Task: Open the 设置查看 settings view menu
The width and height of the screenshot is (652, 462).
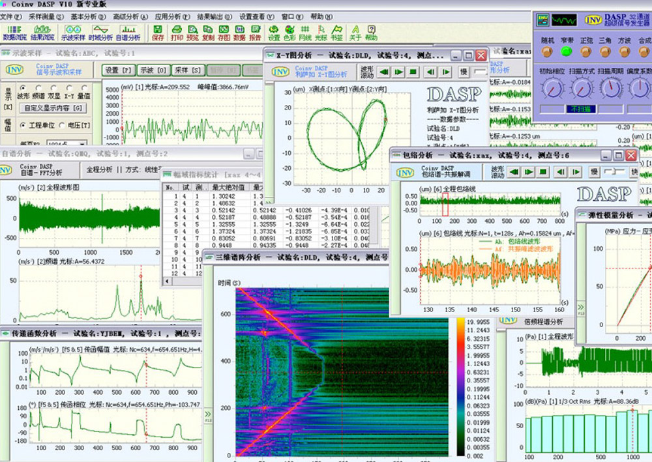Action: [x=256, y=17]
